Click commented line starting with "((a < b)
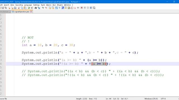Image resolution: width=179 pixels, height=100 pixels. 91,71
